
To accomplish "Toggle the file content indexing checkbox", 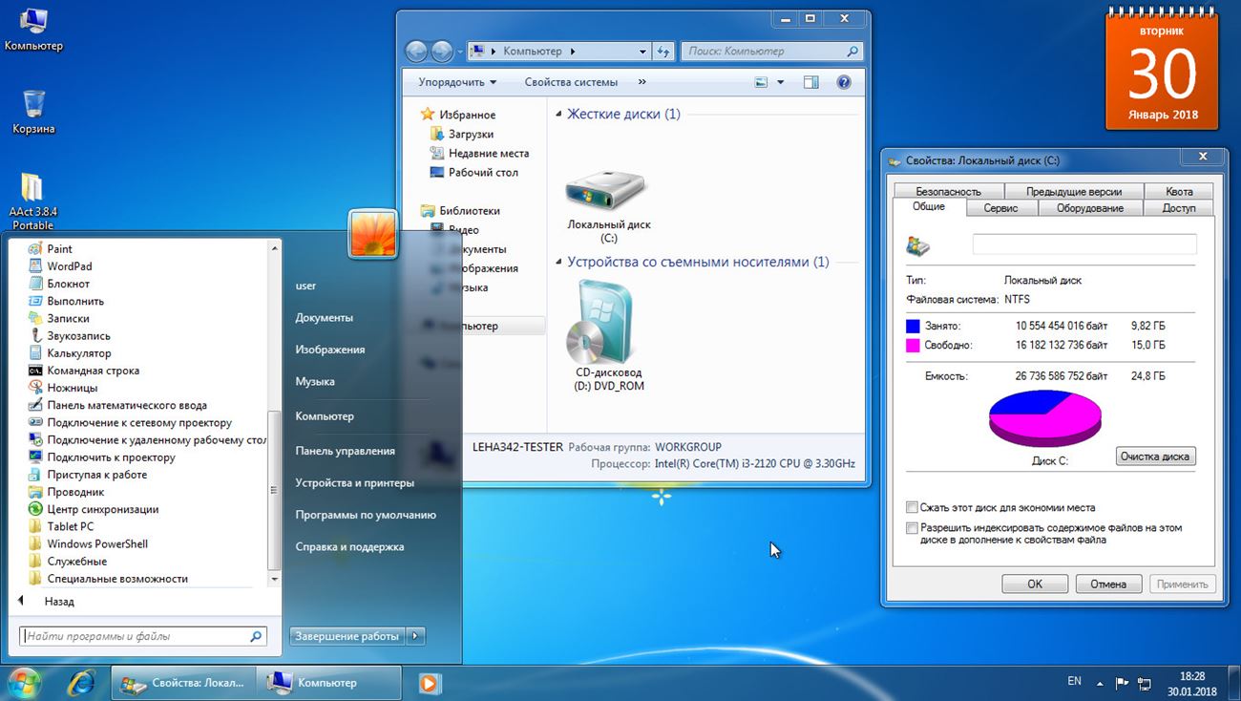I will click(912, 527).
